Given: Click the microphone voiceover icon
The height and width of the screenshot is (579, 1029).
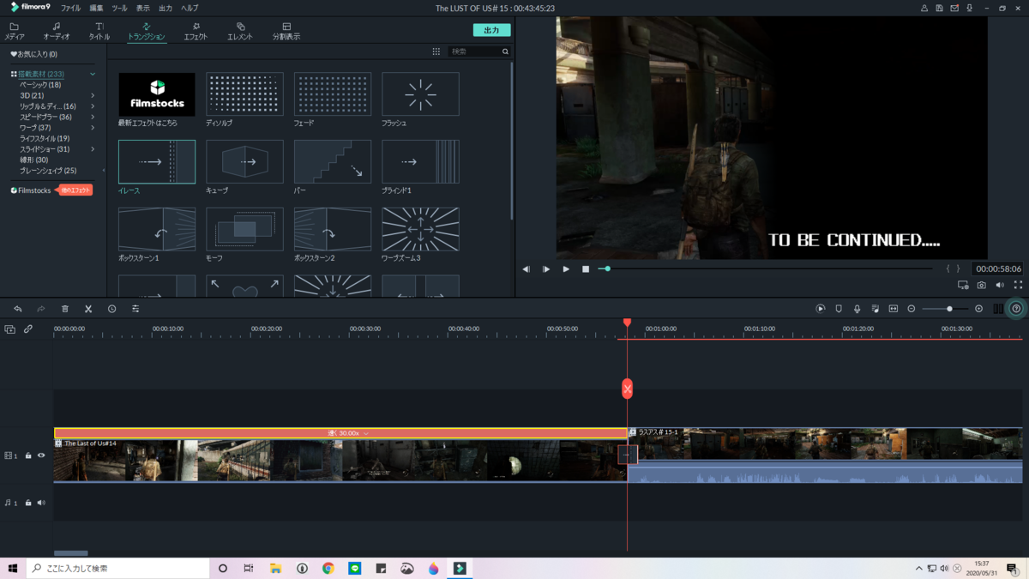Looking at the screenshot, I should (x=857, y=309).
